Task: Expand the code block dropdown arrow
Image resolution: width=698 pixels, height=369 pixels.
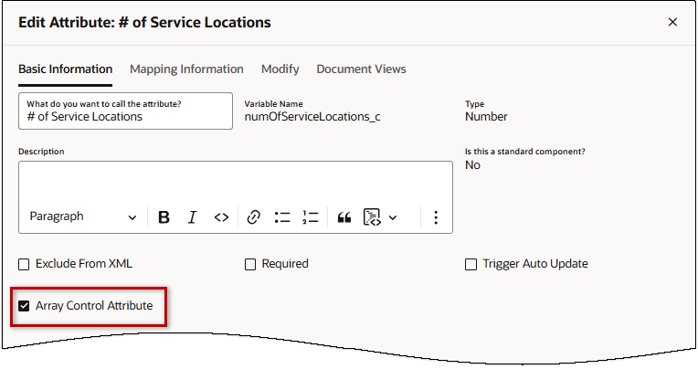Action: [393, 217]
